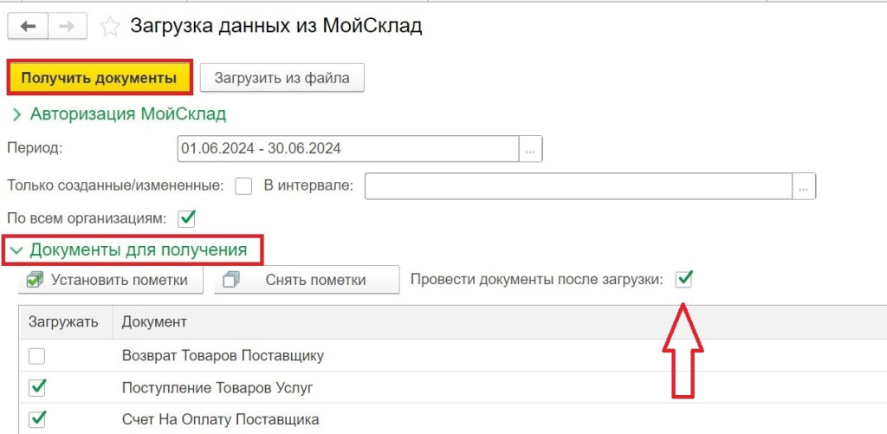Viewport: 887px width, 434px height.
Task: Add page to favorites with star icon
Action: [x=110, y=27]
